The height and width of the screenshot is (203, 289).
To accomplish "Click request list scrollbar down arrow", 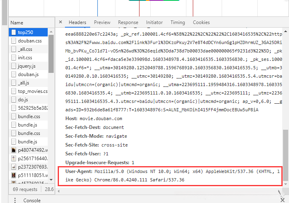I will (x=51, y=180).
